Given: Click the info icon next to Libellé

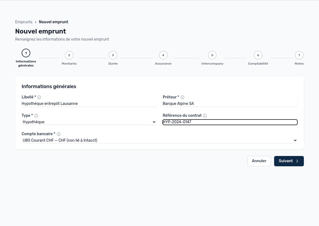Looking at the screenshot, I should 39,97.
